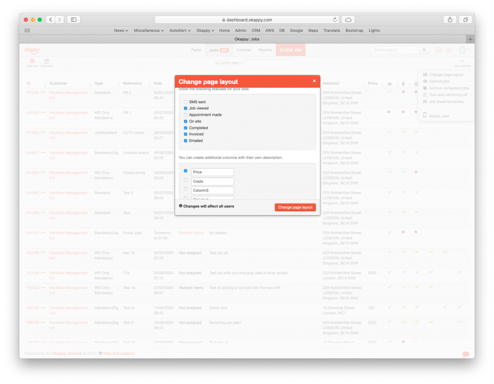The width and height of the screenshot is (494, 384).
Task: Sort jobs by the ID column
Action: click(x=28, y=83)
